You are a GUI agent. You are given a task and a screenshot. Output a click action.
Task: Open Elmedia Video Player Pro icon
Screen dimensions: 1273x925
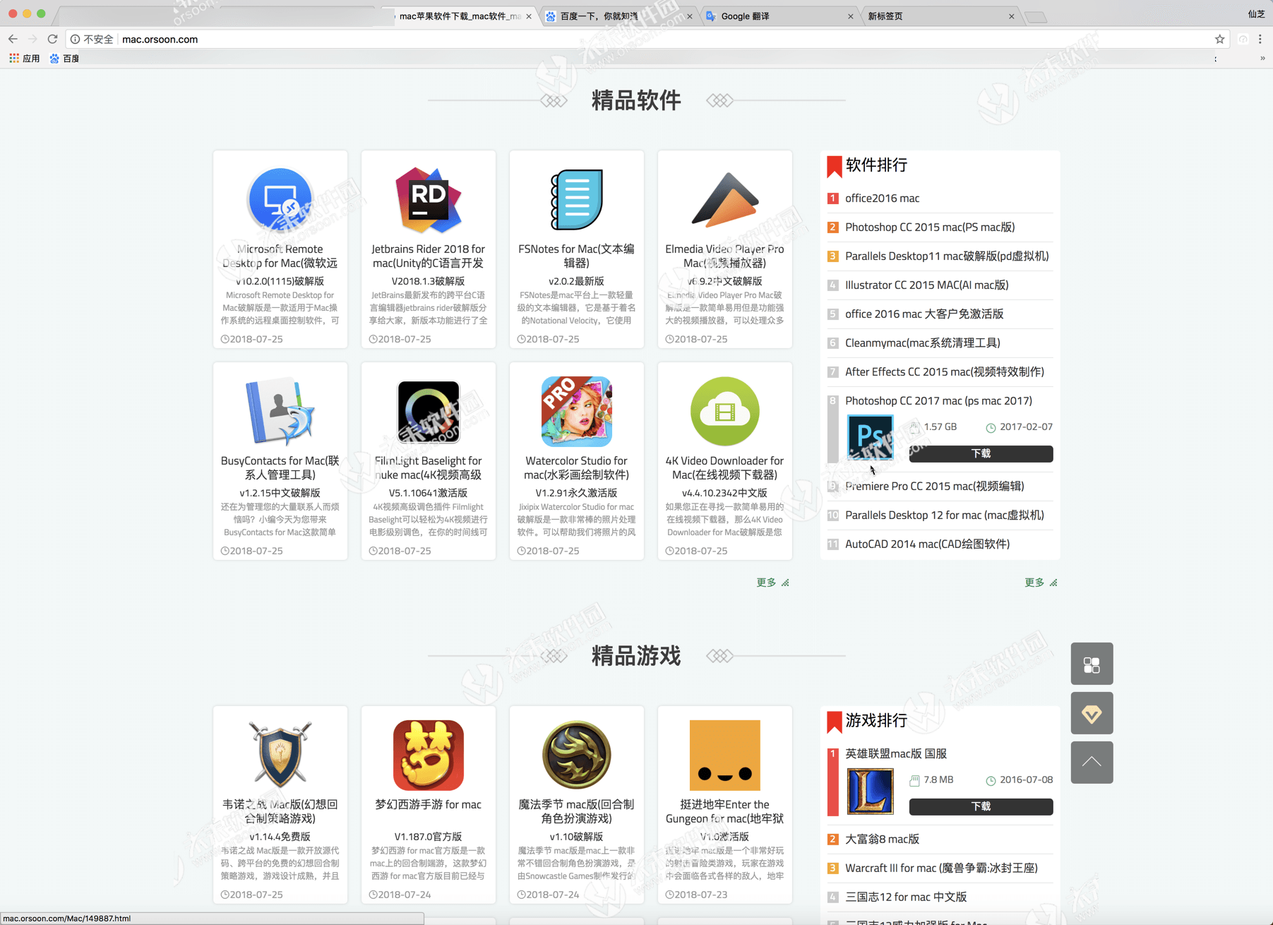(725, 200)
